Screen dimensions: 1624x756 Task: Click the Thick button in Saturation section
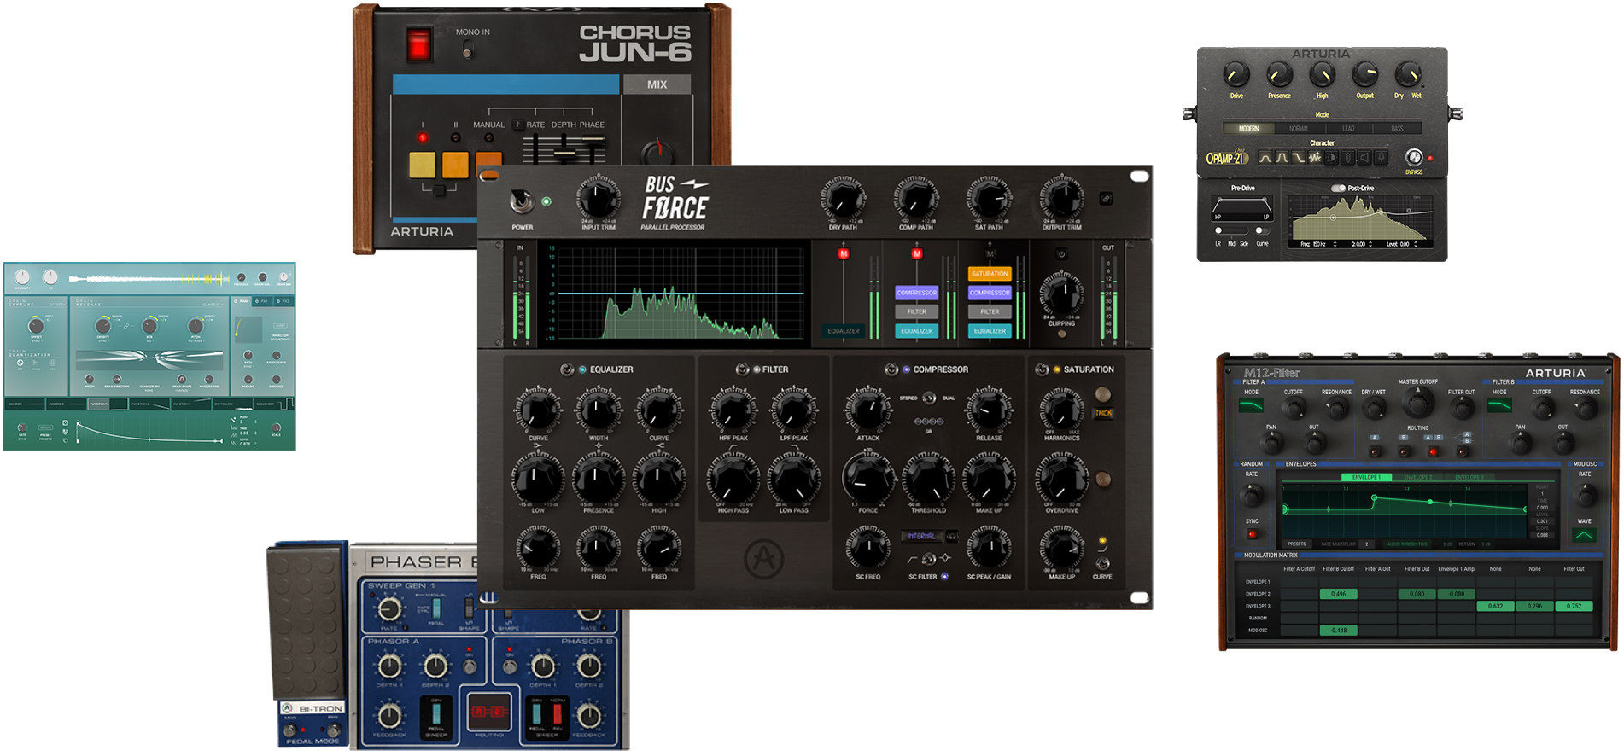(x=1103, y=413)
